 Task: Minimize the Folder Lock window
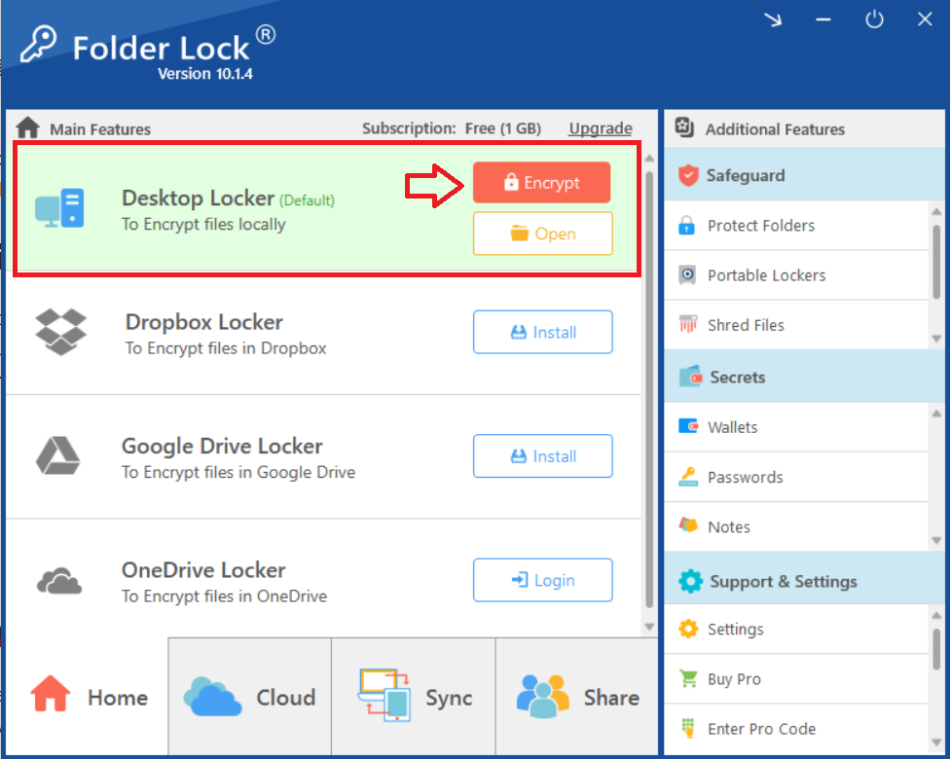(823, 20)
